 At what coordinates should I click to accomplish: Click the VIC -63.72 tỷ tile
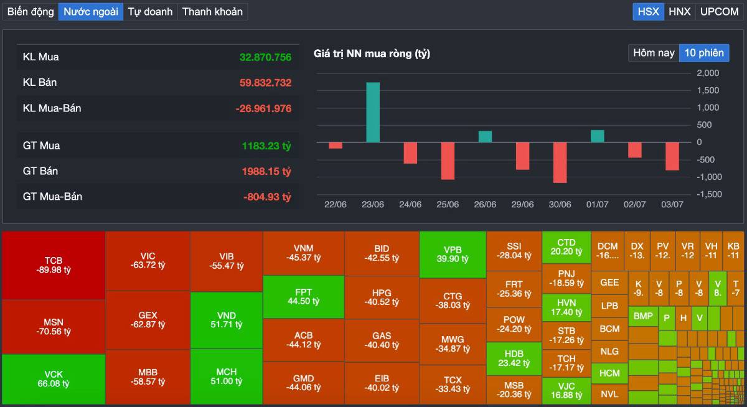click(148, 261)
